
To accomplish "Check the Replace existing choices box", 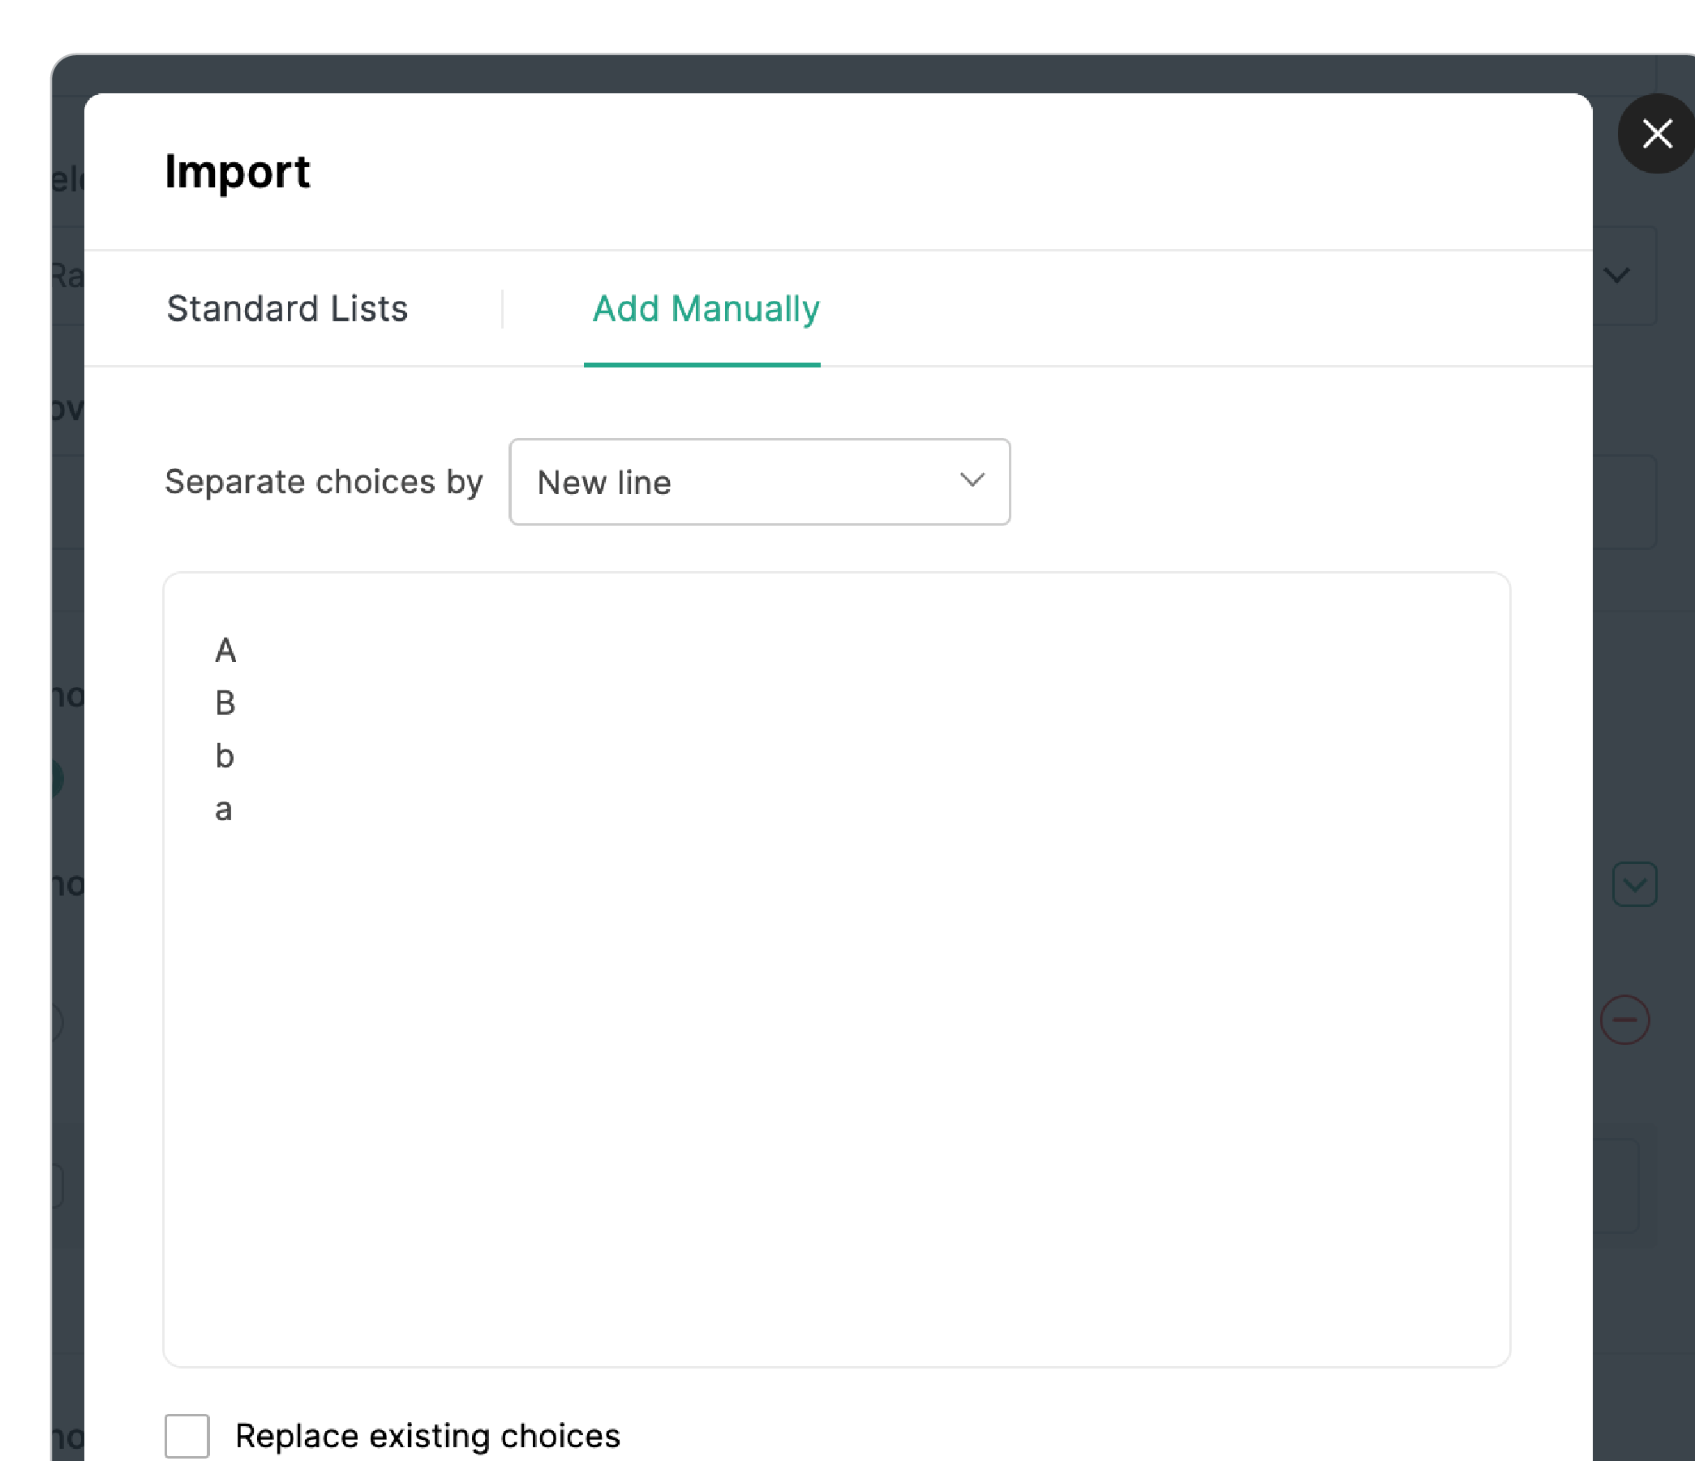I will click(x=187, y=1437).
